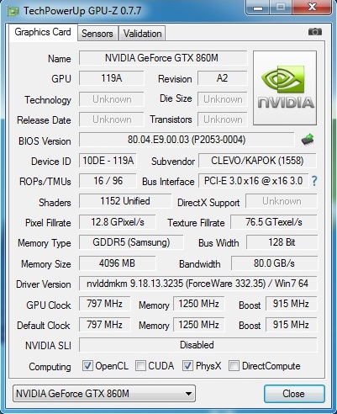Click the Texture Fillrate 76.5 GTexel/s field

click(x=274, y=222)
